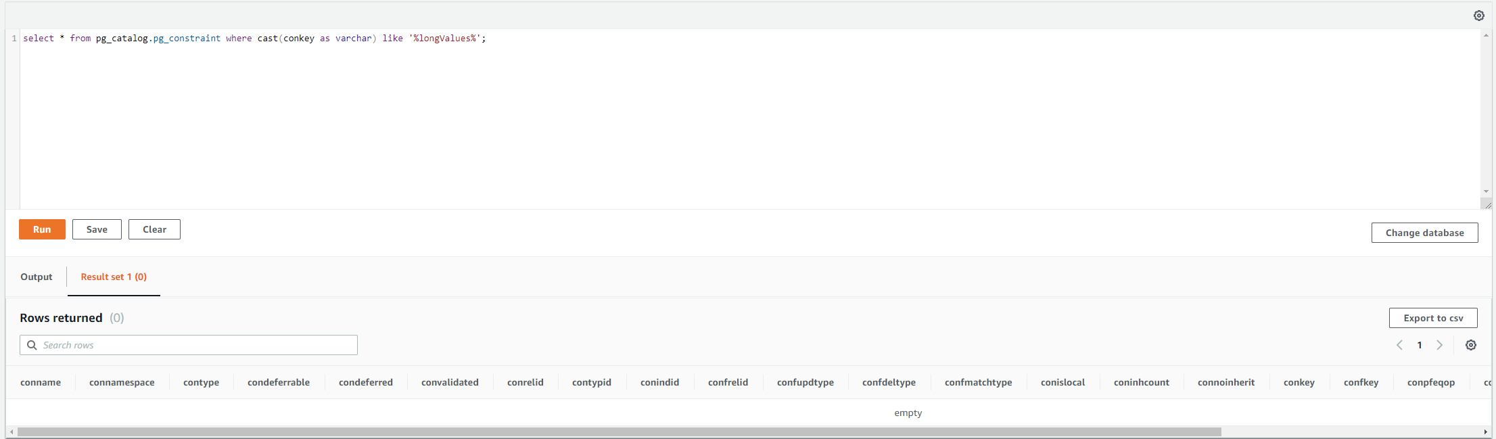Image resolution: width=1496 pixels, height=439 pixels.
Task: Click the conrelid column header
Action: click(x=525, y=382)
